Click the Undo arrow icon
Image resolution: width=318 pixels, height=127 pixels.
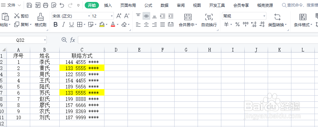[62, 5]
